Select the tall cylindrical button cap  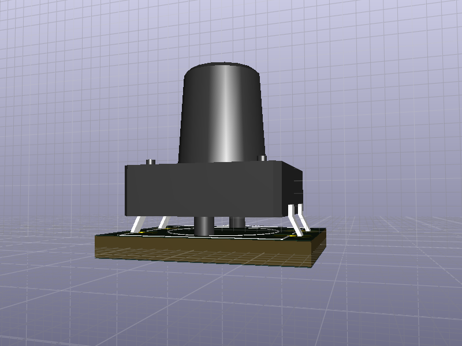click(222, 112)
